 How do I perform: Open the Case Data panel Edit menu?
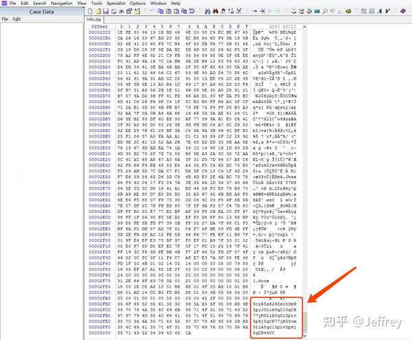click(x=16, y=19)
